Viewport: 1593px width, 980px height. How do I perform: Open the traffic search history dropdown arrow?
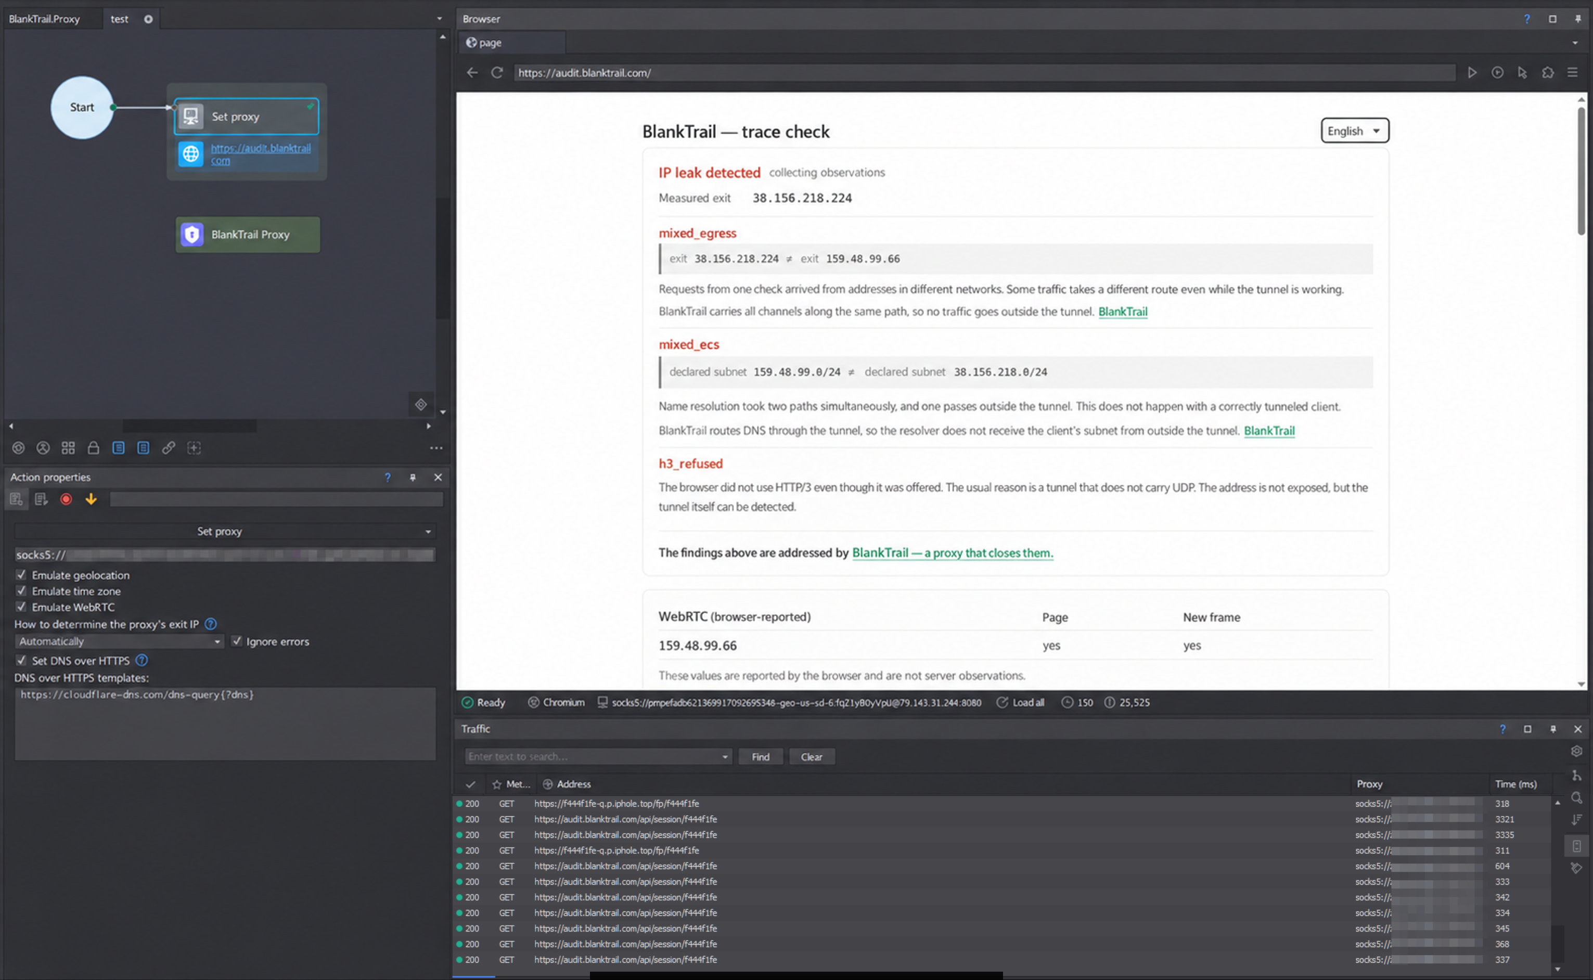tap(725, 757)
